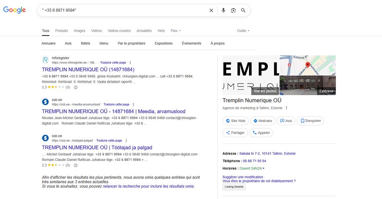Click ssb.ee favicon of Töötajad result
Viewport: 382px width, 199px height.
45,138
